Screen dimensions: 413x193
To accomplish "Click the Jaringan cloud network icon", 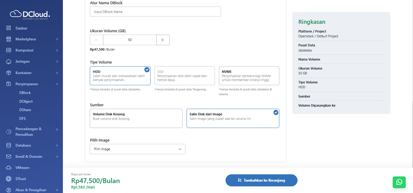I will pos(9,61).
